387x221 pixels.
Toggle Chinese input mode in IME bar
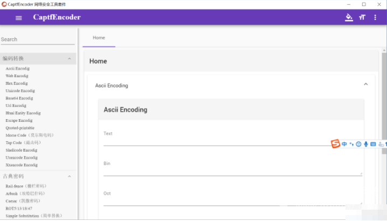pyautogui.click(x=344, y=144)
